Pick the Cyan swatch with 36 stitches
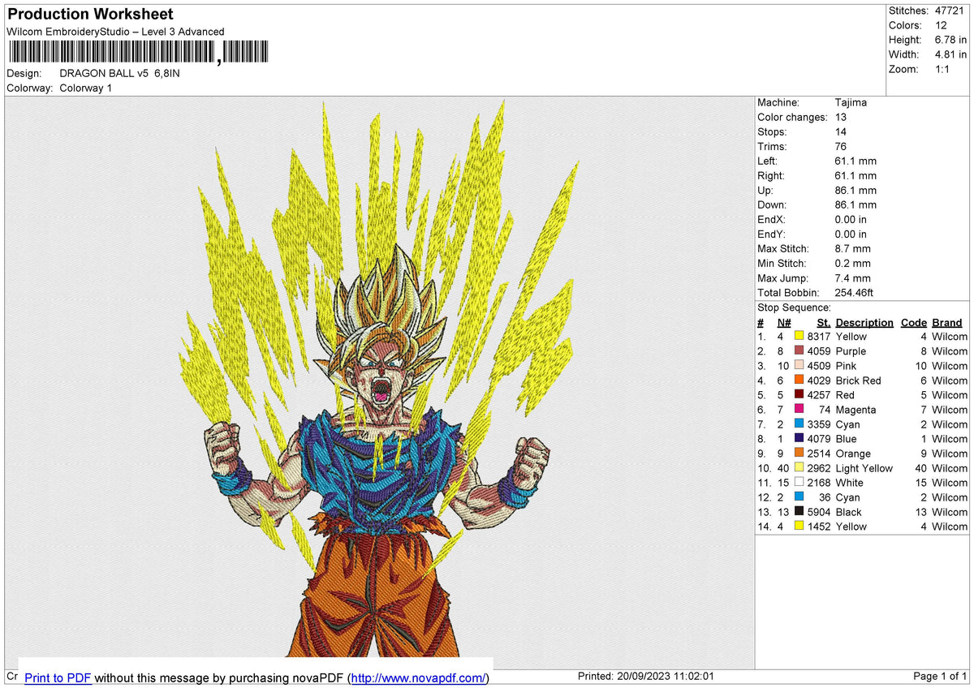Screen dimensions: 974x688 [799, 497]
